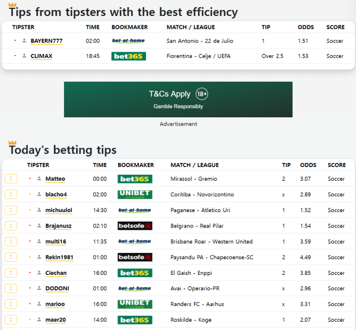This screenshot has height=330, width=356.
Task: Click the Unibet logo in blacho4's row
Action: click(135, 194)
